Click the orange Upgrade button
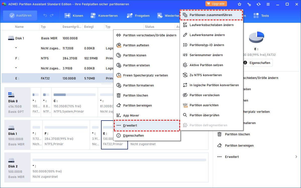This screenshot has height=188, width=301. (216, 4)
